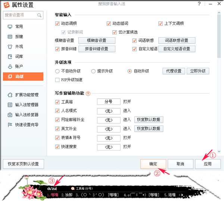Click the 搜索设置项 search field
This screenshot has height=201, width=224.
[23, 15]
